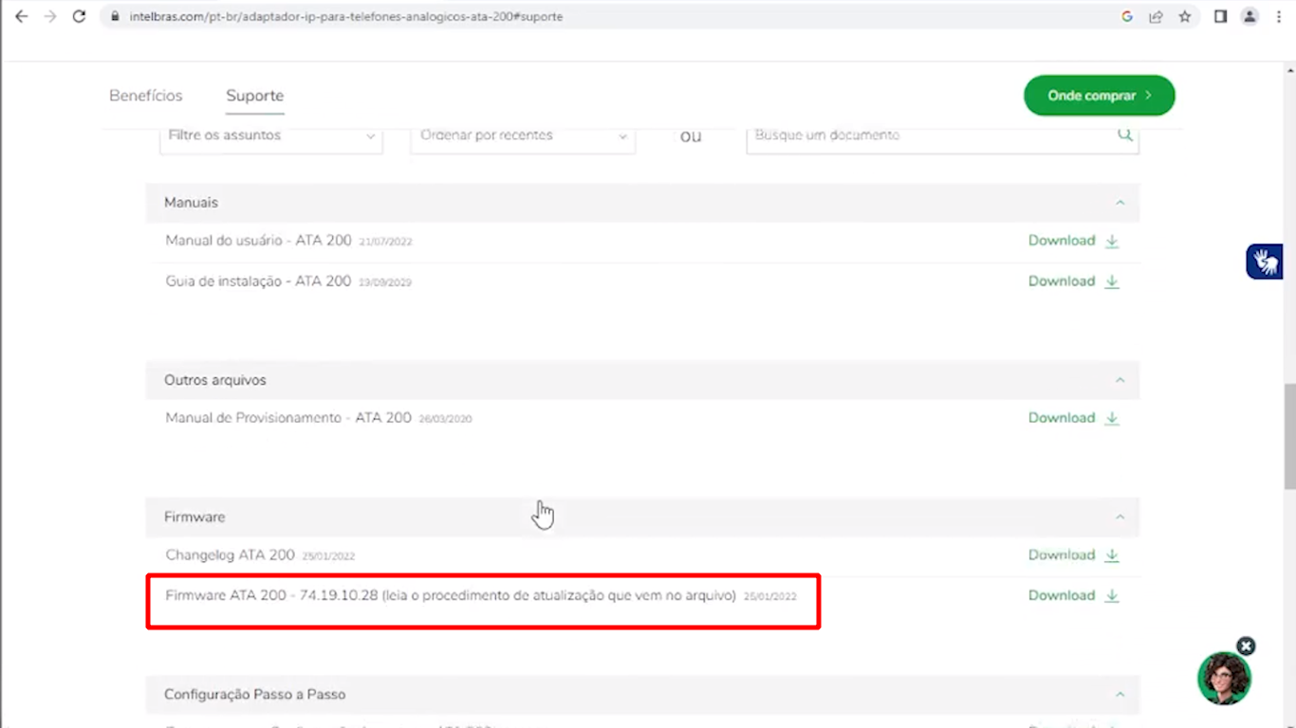Click download arrow icon for Manual do usuário
Viewport: 1296px width, 728px height.
[x=1112, y=241]
